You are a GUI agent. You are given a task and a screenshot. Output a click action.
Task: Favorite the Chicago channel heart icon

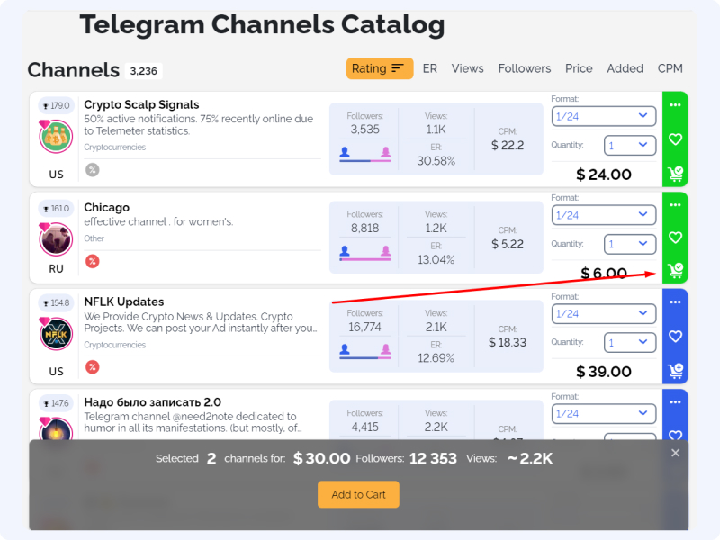[x=675, y=238]
